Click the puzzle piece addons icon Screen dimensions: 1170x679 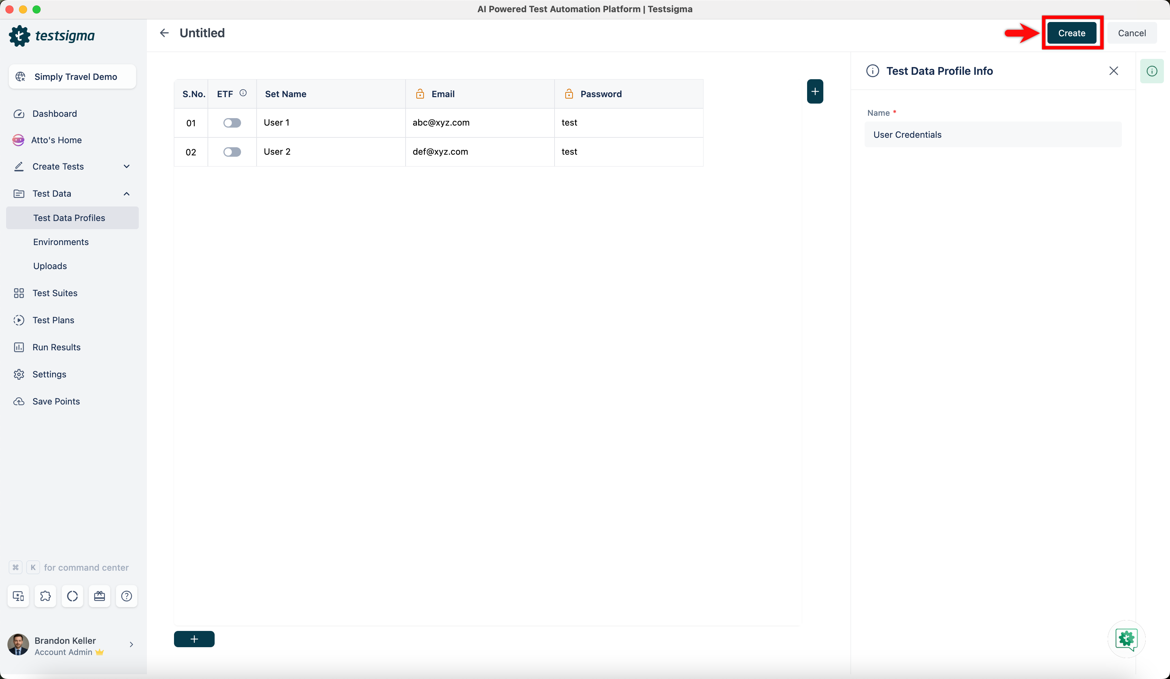click(45, 596)
